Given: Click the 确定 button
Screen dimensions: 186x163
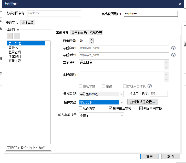Looking at the screenshot, I should pos(149,157).
